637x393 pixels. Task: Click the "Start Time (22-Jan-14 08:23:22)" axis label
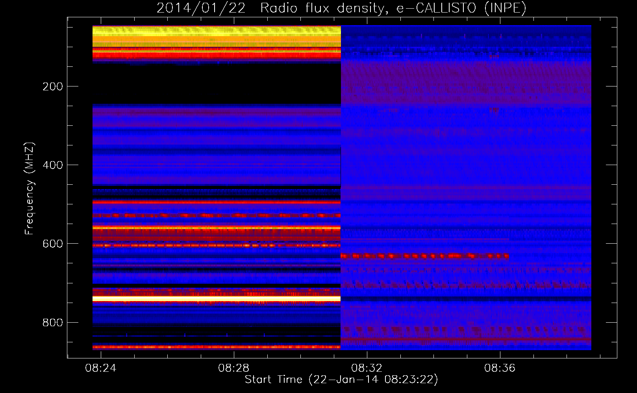(x=341, y=380)
